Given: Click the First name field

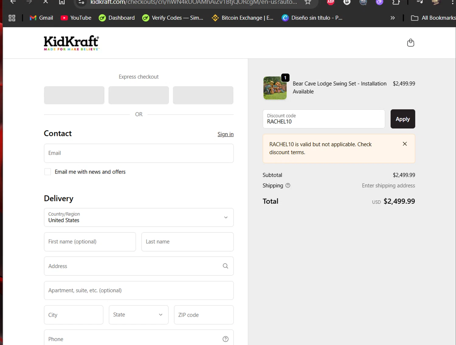Looking at the screenshot, I should [x=90, y=242].
